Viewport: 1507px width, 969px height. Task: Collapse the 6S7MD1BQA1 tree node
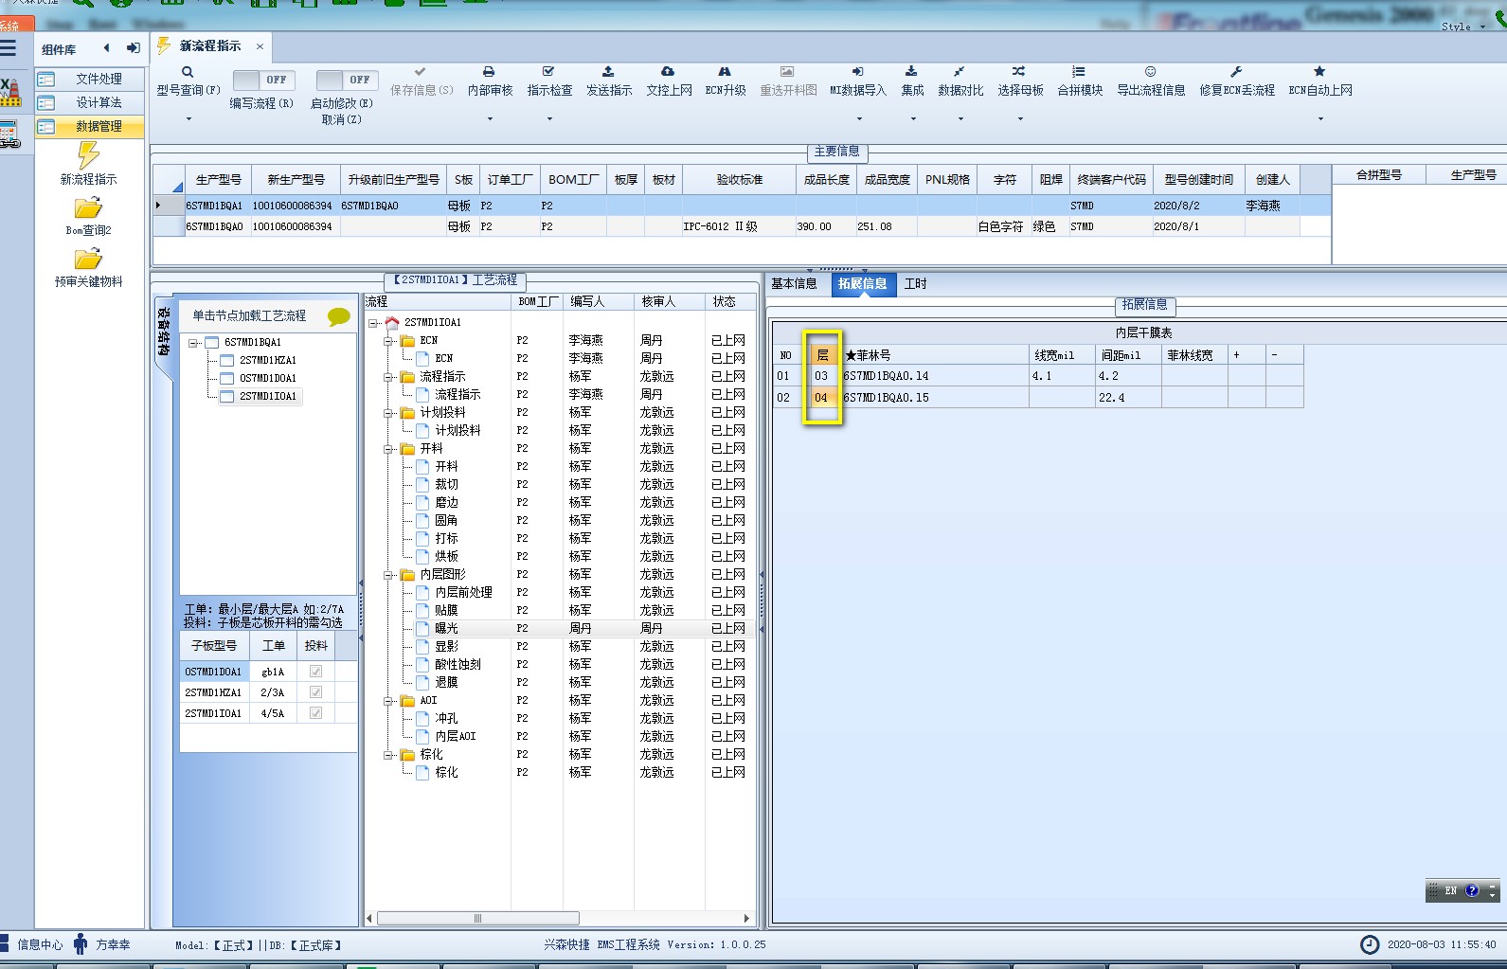193,343
